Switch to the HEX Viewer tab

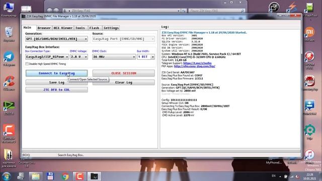pos(63,28)
